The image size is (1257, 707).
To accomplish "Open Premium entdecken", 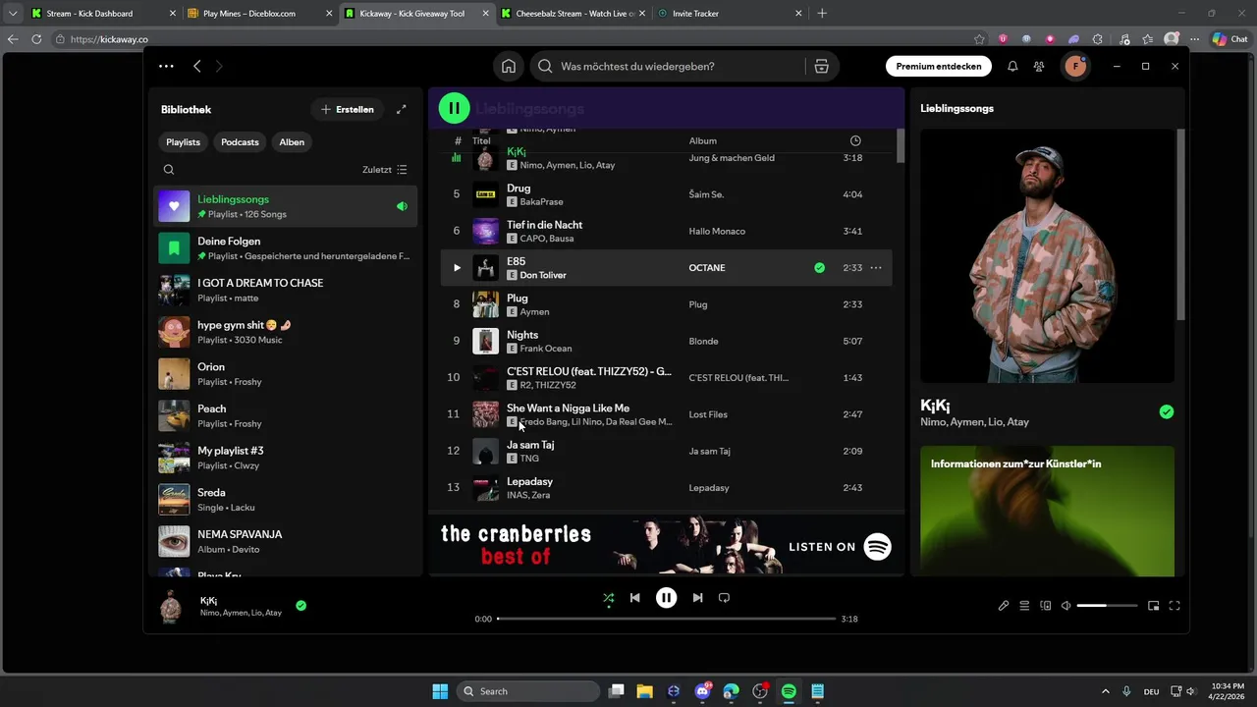I will pyautogui.click(x=938, y=66).
